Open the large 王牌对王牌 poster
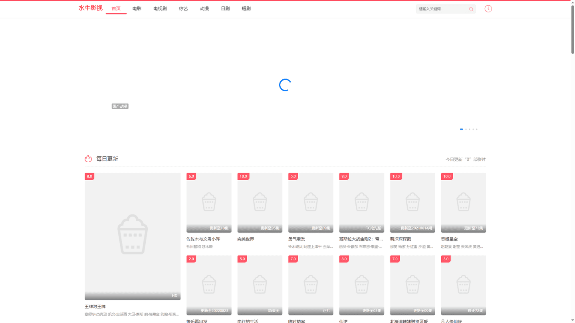575x323 pixels. [133, 236]
